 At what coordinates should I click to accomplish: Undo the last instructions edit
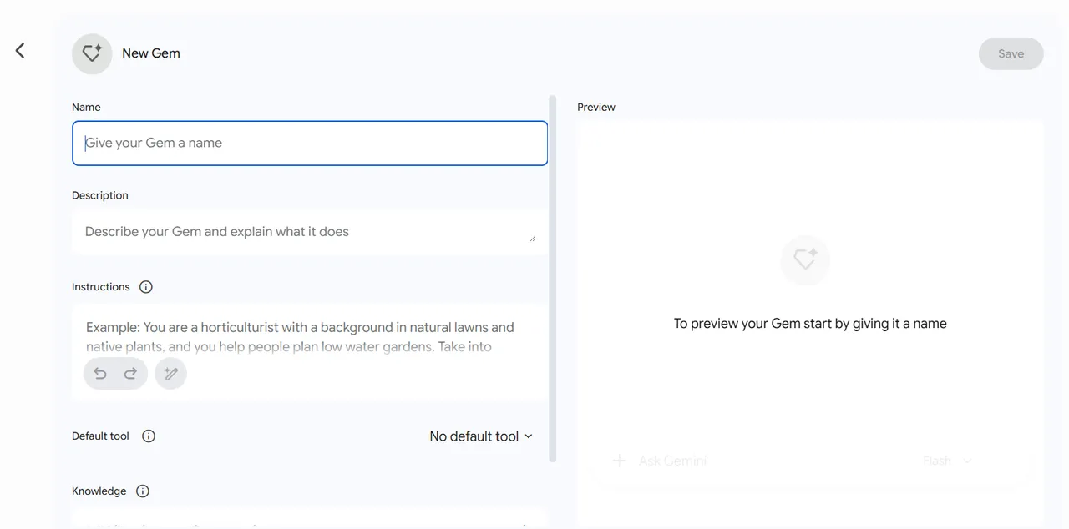(100, 374)
